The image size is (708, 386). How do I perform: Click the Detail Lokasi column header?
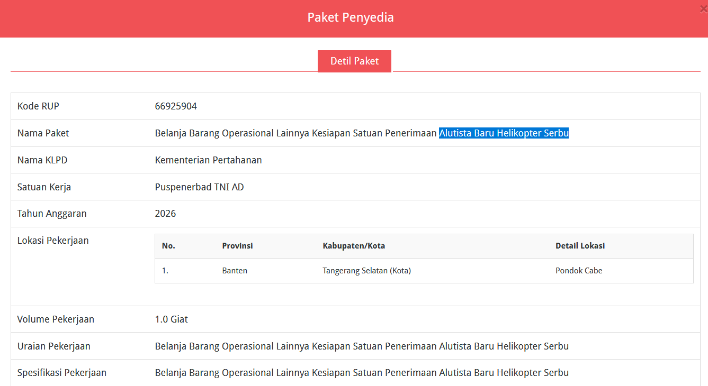(x=580, y=246)
